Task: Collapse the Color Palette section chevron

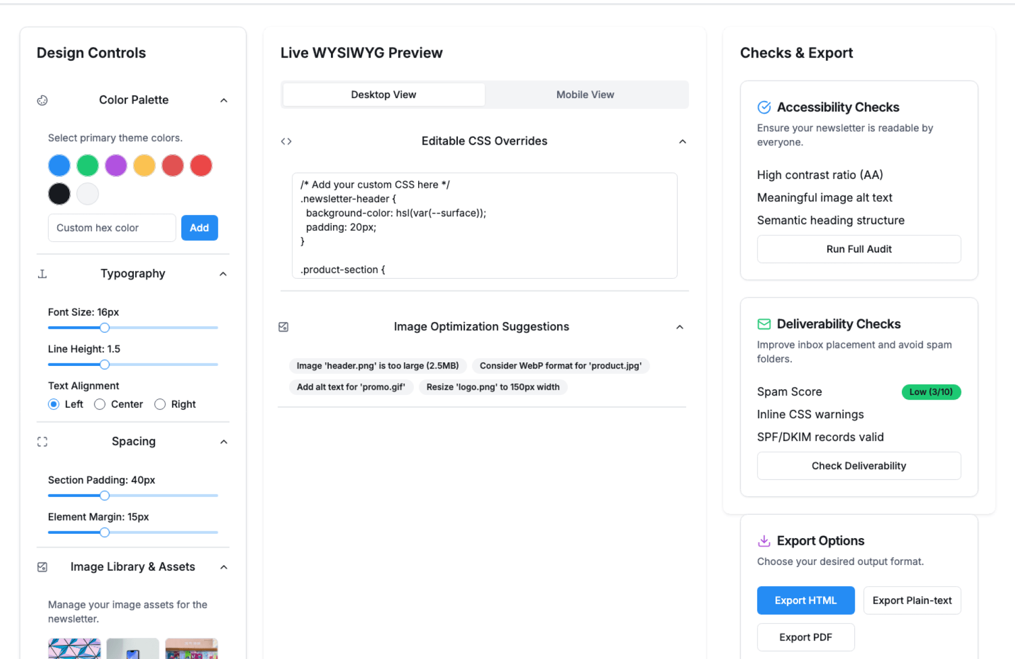Action: click(224, 100)
